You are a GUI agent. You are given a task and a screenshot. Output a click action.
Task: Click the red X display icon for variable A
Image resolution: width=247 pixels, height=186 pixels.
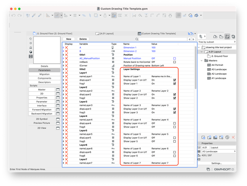click(66, 48)
